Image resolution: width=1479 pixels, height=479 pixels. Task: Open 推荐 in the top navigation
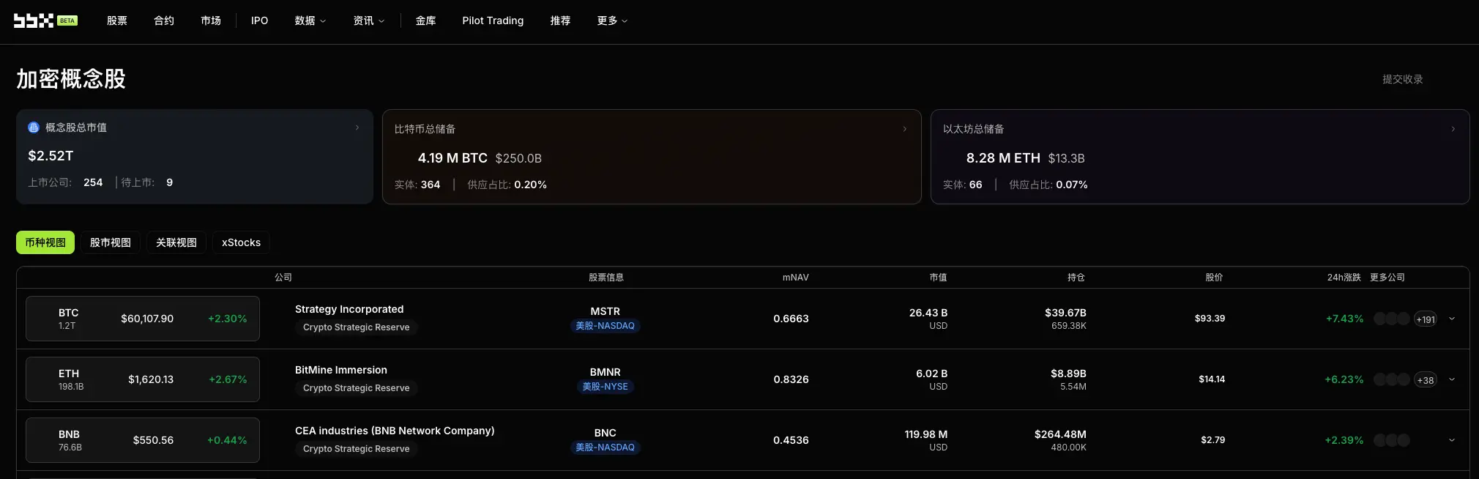(x=561, y=21)
